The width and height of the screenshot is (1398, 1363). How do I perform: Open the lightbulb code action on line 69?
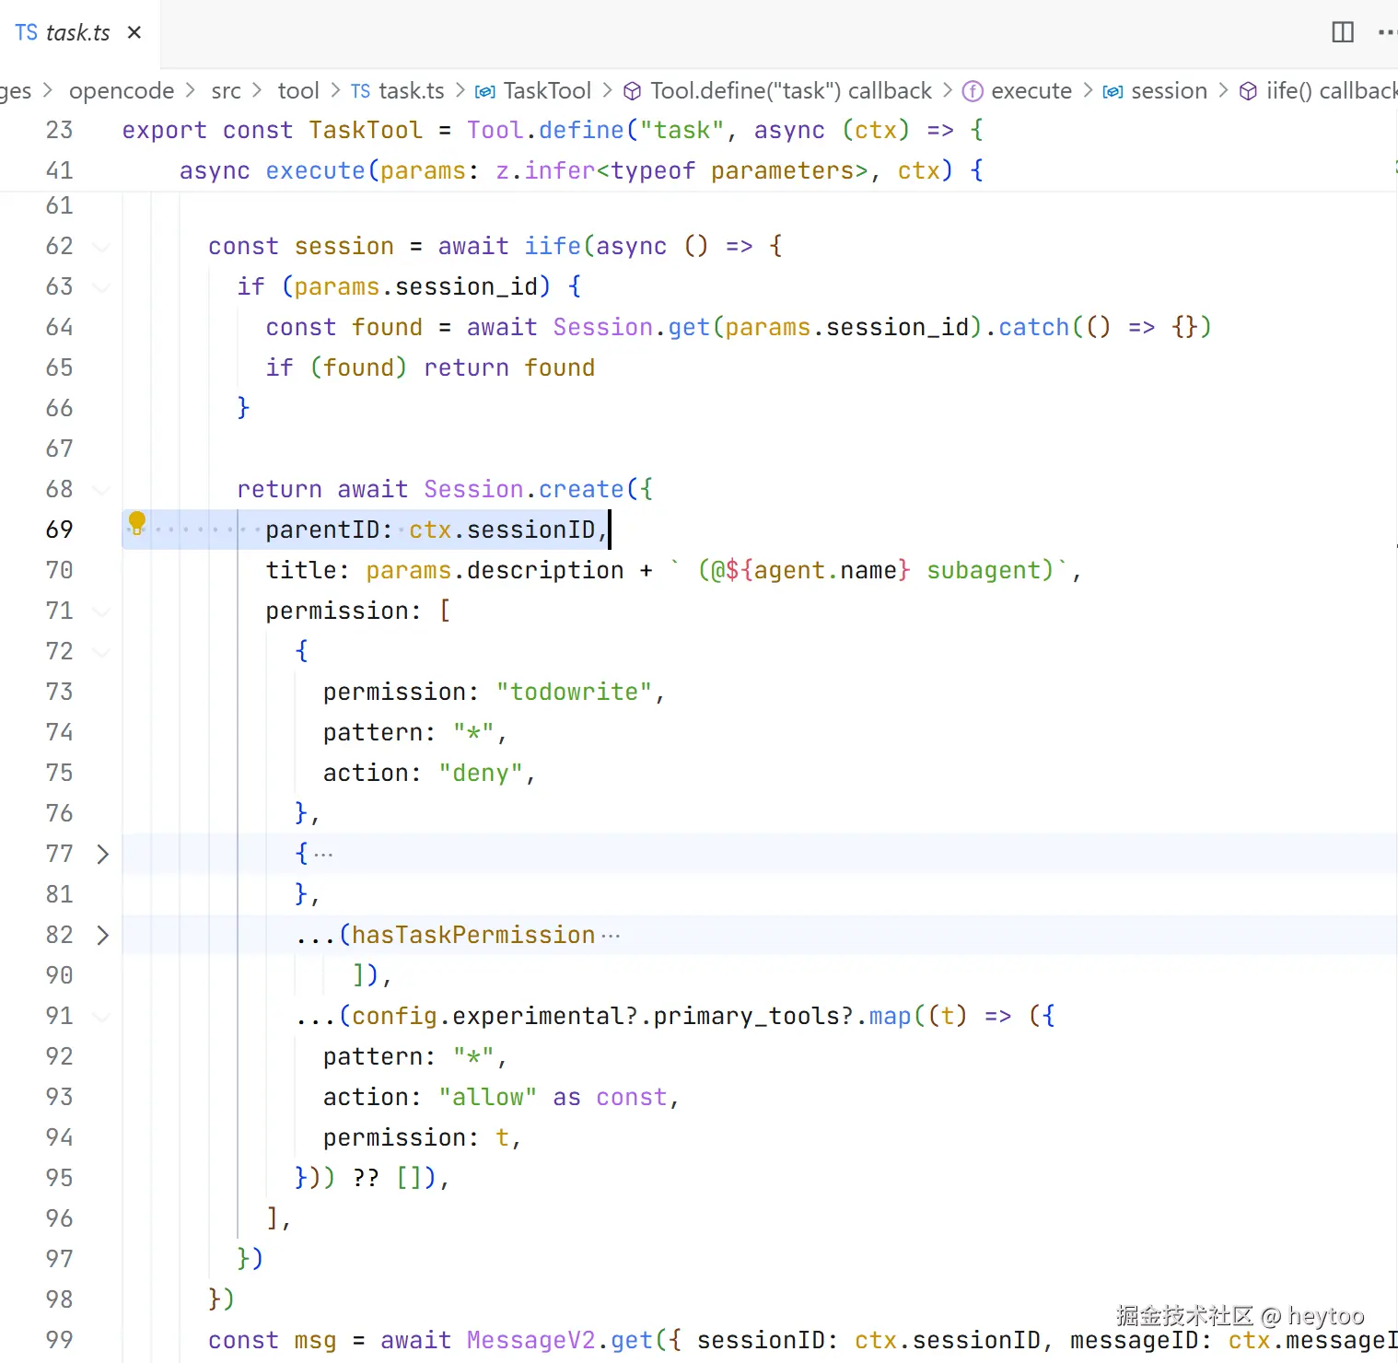[137, 522]
